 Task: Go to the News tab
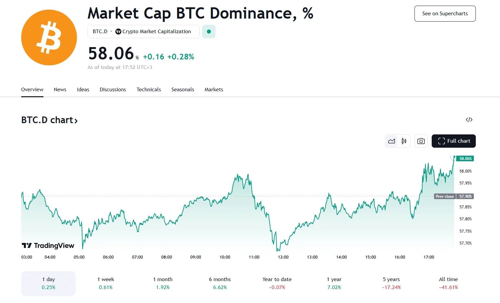coord(60,90)
